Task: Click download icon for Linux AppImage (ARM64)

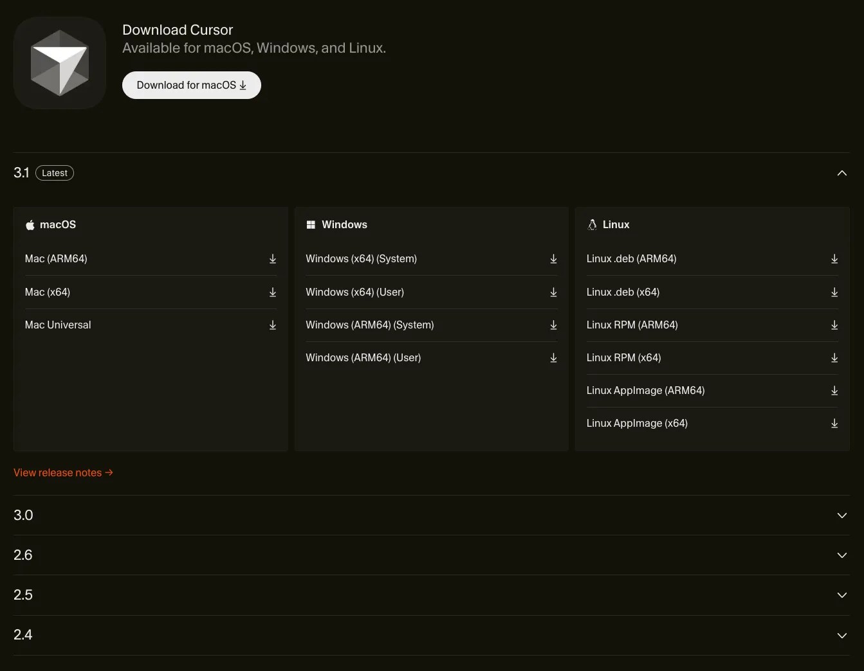Action: coord(834,391)
